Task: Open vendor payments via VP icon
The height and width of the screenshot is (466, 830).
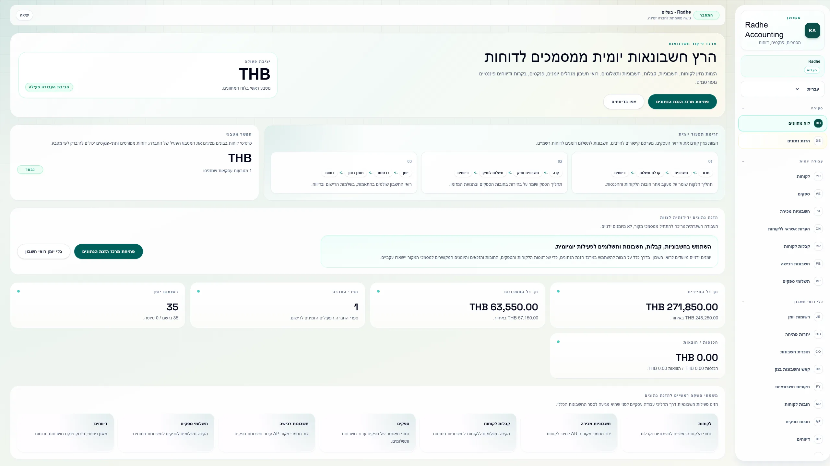Action: [818, 281]
